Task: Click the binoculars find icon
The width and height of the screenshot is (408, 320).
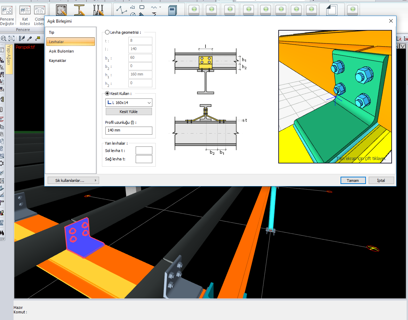Action: (x=2, y=232)
